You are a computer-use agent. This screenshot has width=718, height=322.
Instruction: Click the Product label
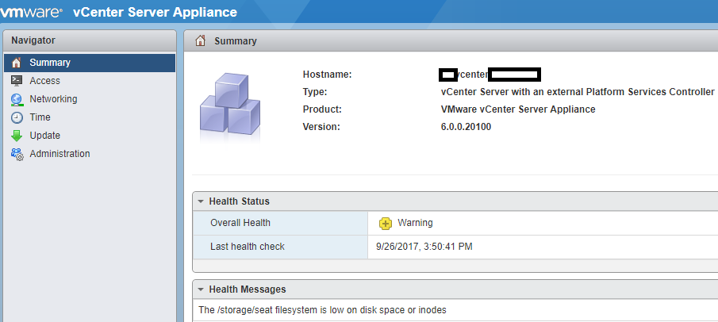point(322,109)
